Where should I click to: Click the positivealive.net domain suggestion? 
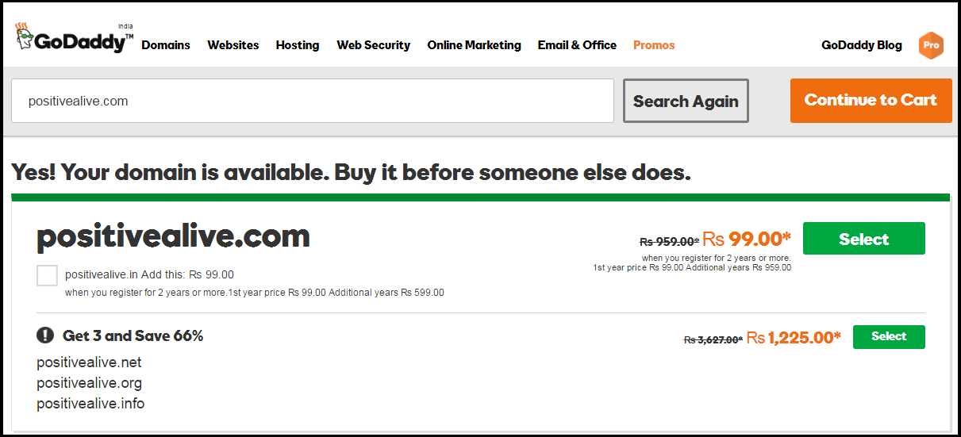click(89, 362)
